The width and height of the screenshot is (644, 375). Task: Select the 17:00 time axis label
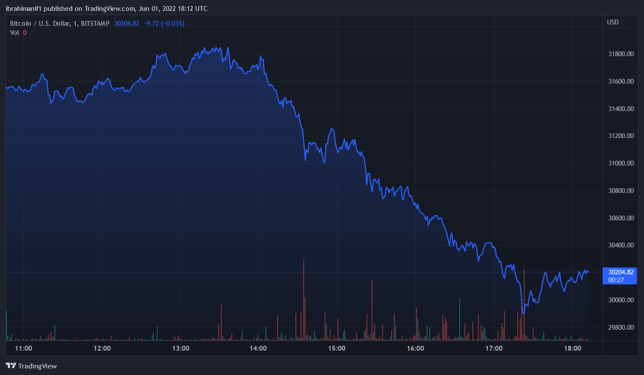pyautogui.click(x=494, y=348)
